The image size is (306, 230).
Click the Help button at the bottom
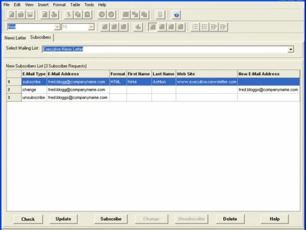click(275, 219)
